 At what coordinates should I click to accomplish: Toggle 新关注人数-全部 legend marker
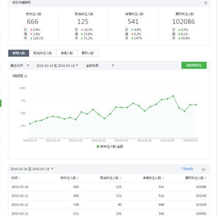click(x=98, y=147)
